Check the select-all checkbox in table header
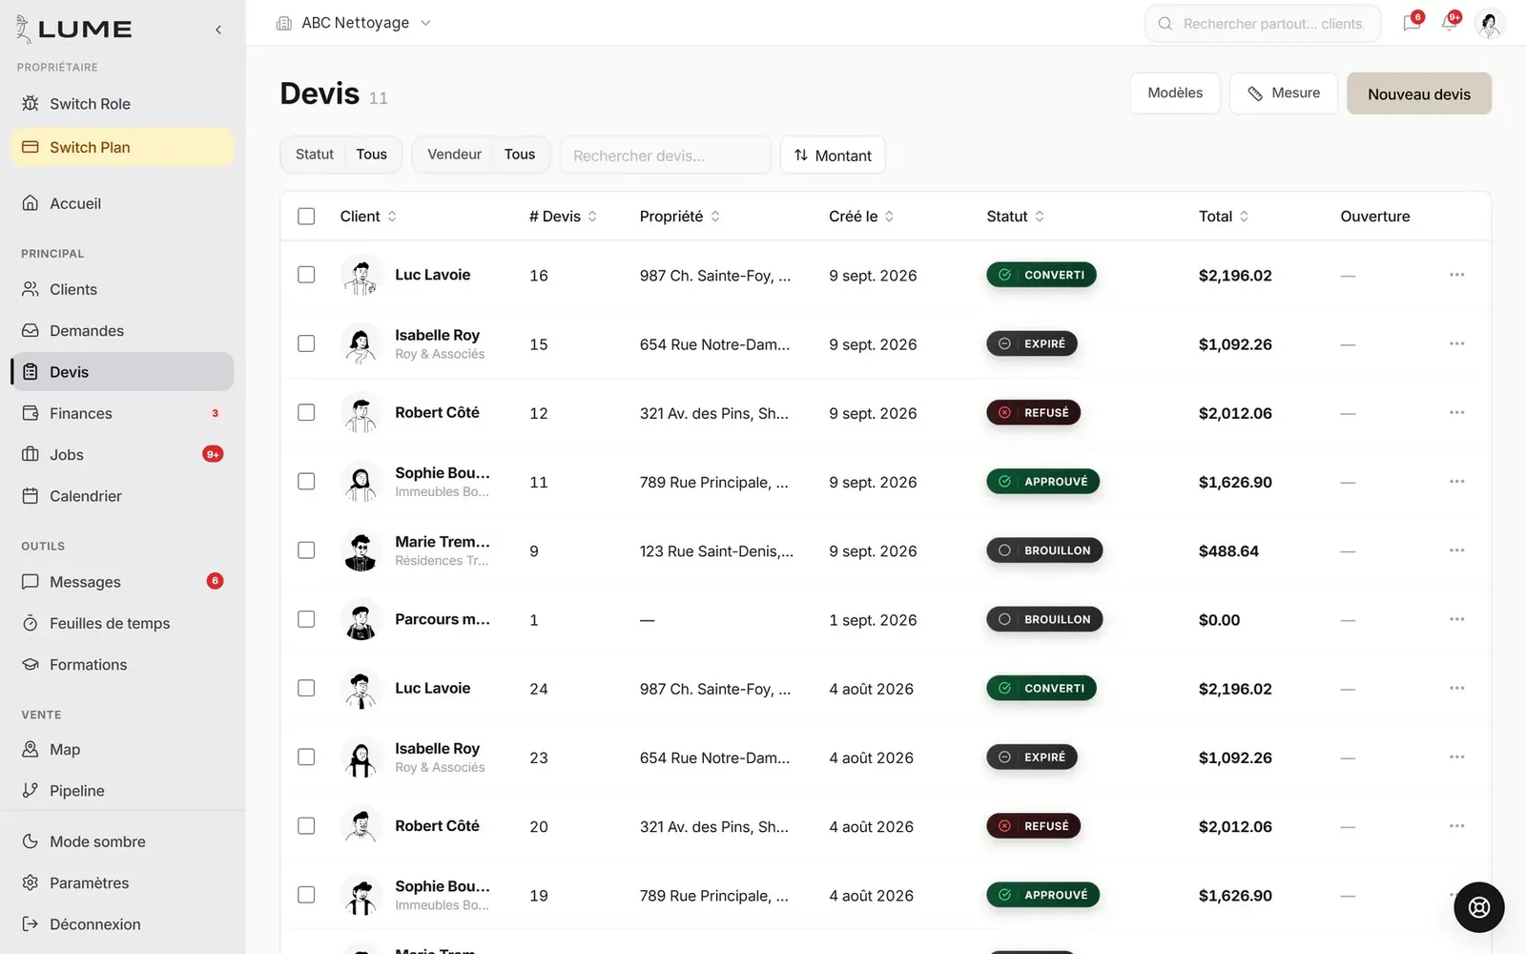The height and width of the screenshot is (954, 1526). click(x=306, y=217)
